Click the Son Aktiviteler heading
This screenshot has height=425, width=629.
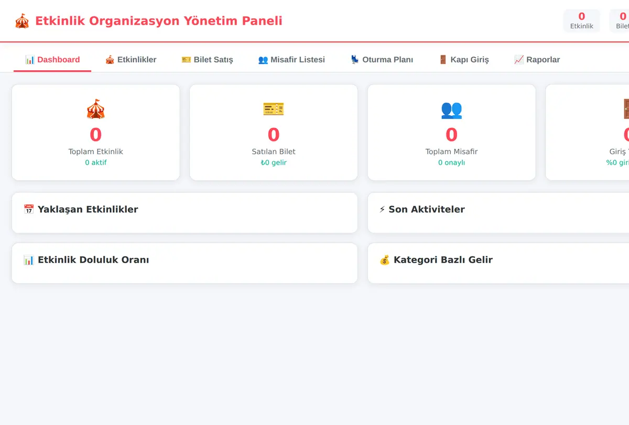click(427, 210)
